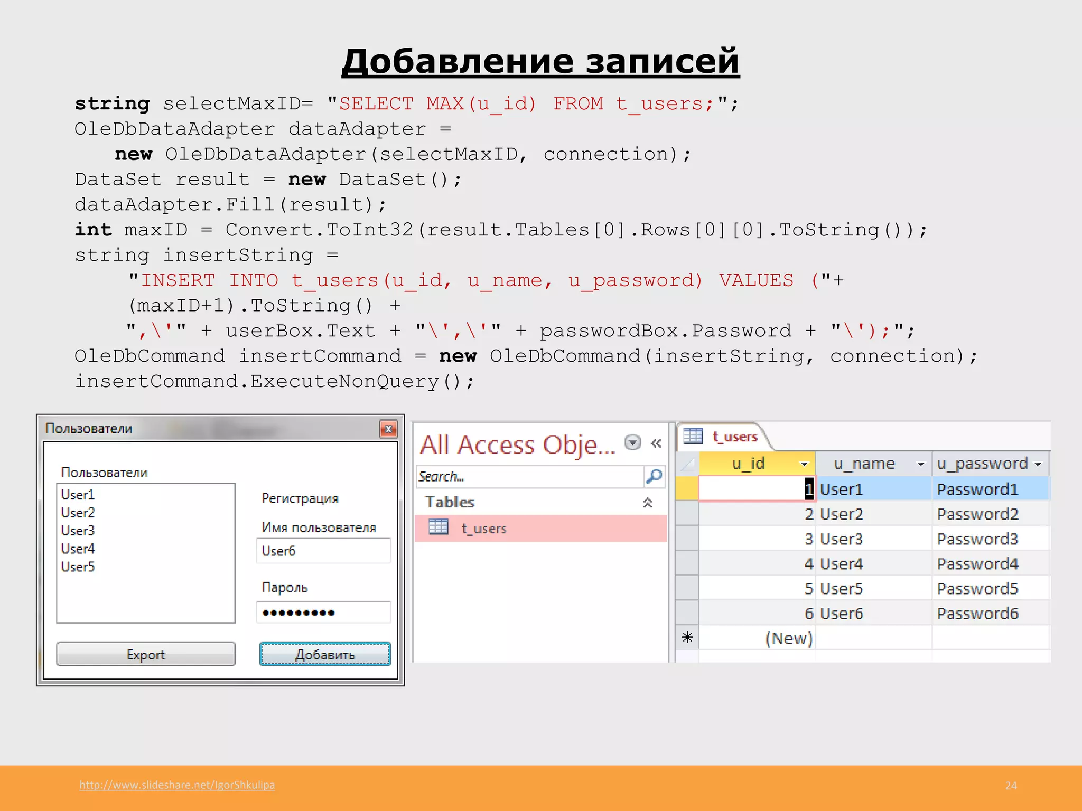Collapse the Tables group chevron
Image resolution: width=1082 pixels, height=811 pixels.
(647, 503)
